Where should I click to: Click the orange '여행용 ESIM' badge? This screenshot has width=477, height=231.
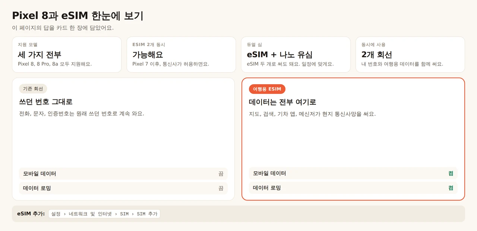(267, 89)
